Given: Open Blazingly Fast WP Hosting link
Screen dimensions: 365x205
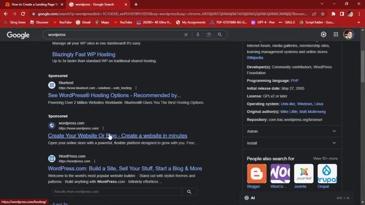Looking at the screenshot, I should (84, 55).
